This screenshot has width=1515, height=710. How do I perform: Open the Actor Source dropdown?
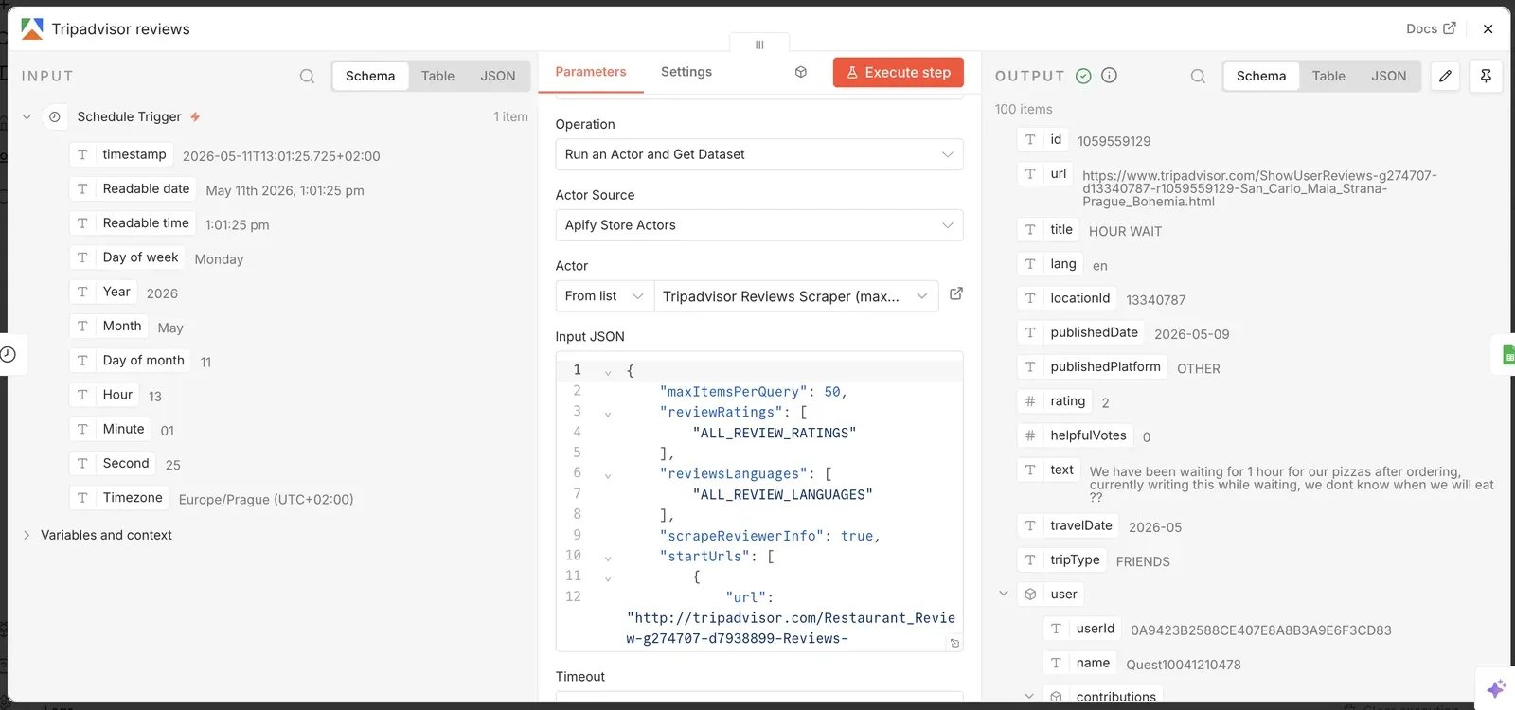pos(758,225)
